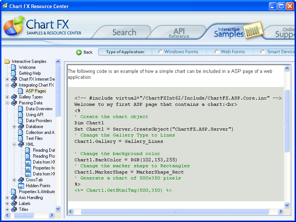Click the Interactive Samples folder icon
This screenshot has width=296, height=222.
pyautogui.click(x=7, y=61)
